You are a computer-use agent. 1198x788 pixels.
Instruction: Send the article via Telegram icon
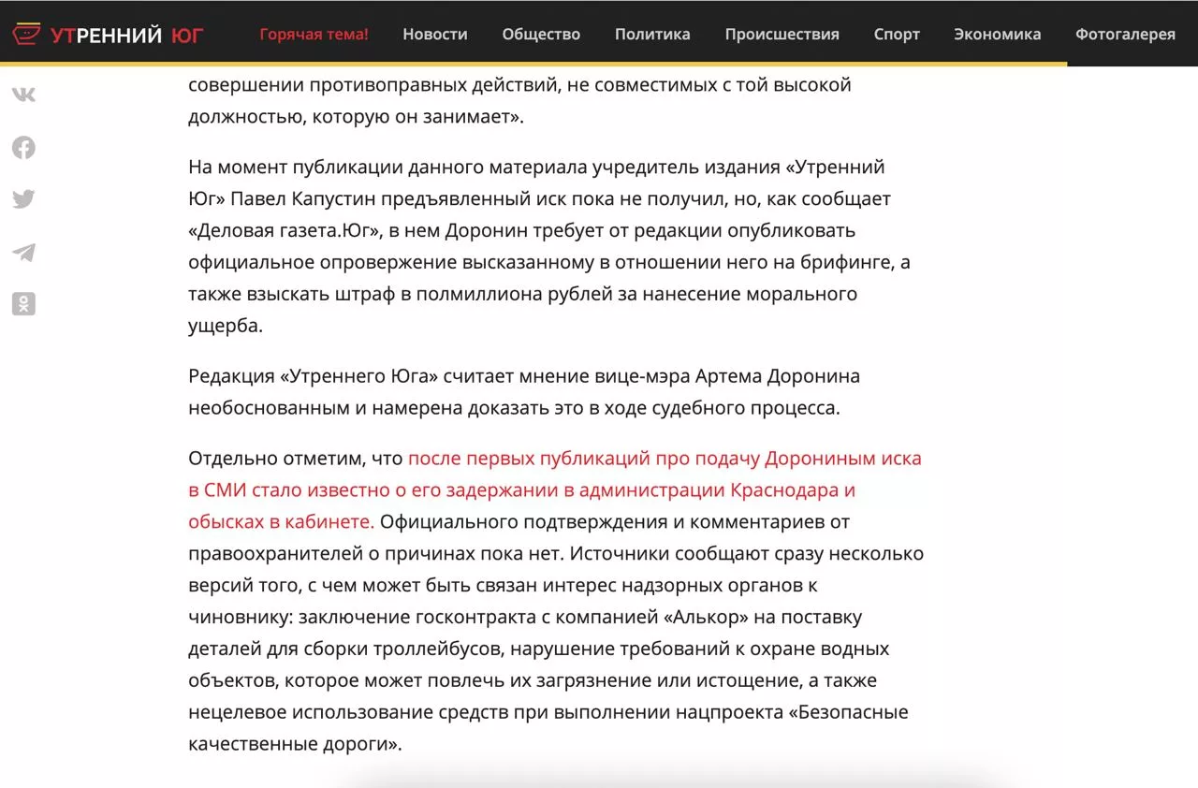(23, 252)
